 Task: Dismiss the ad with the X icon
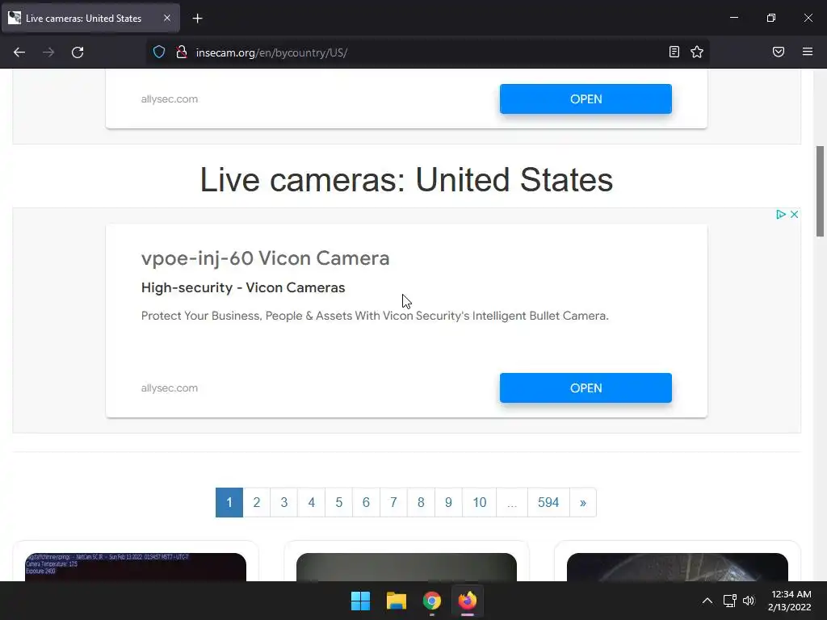795,214
